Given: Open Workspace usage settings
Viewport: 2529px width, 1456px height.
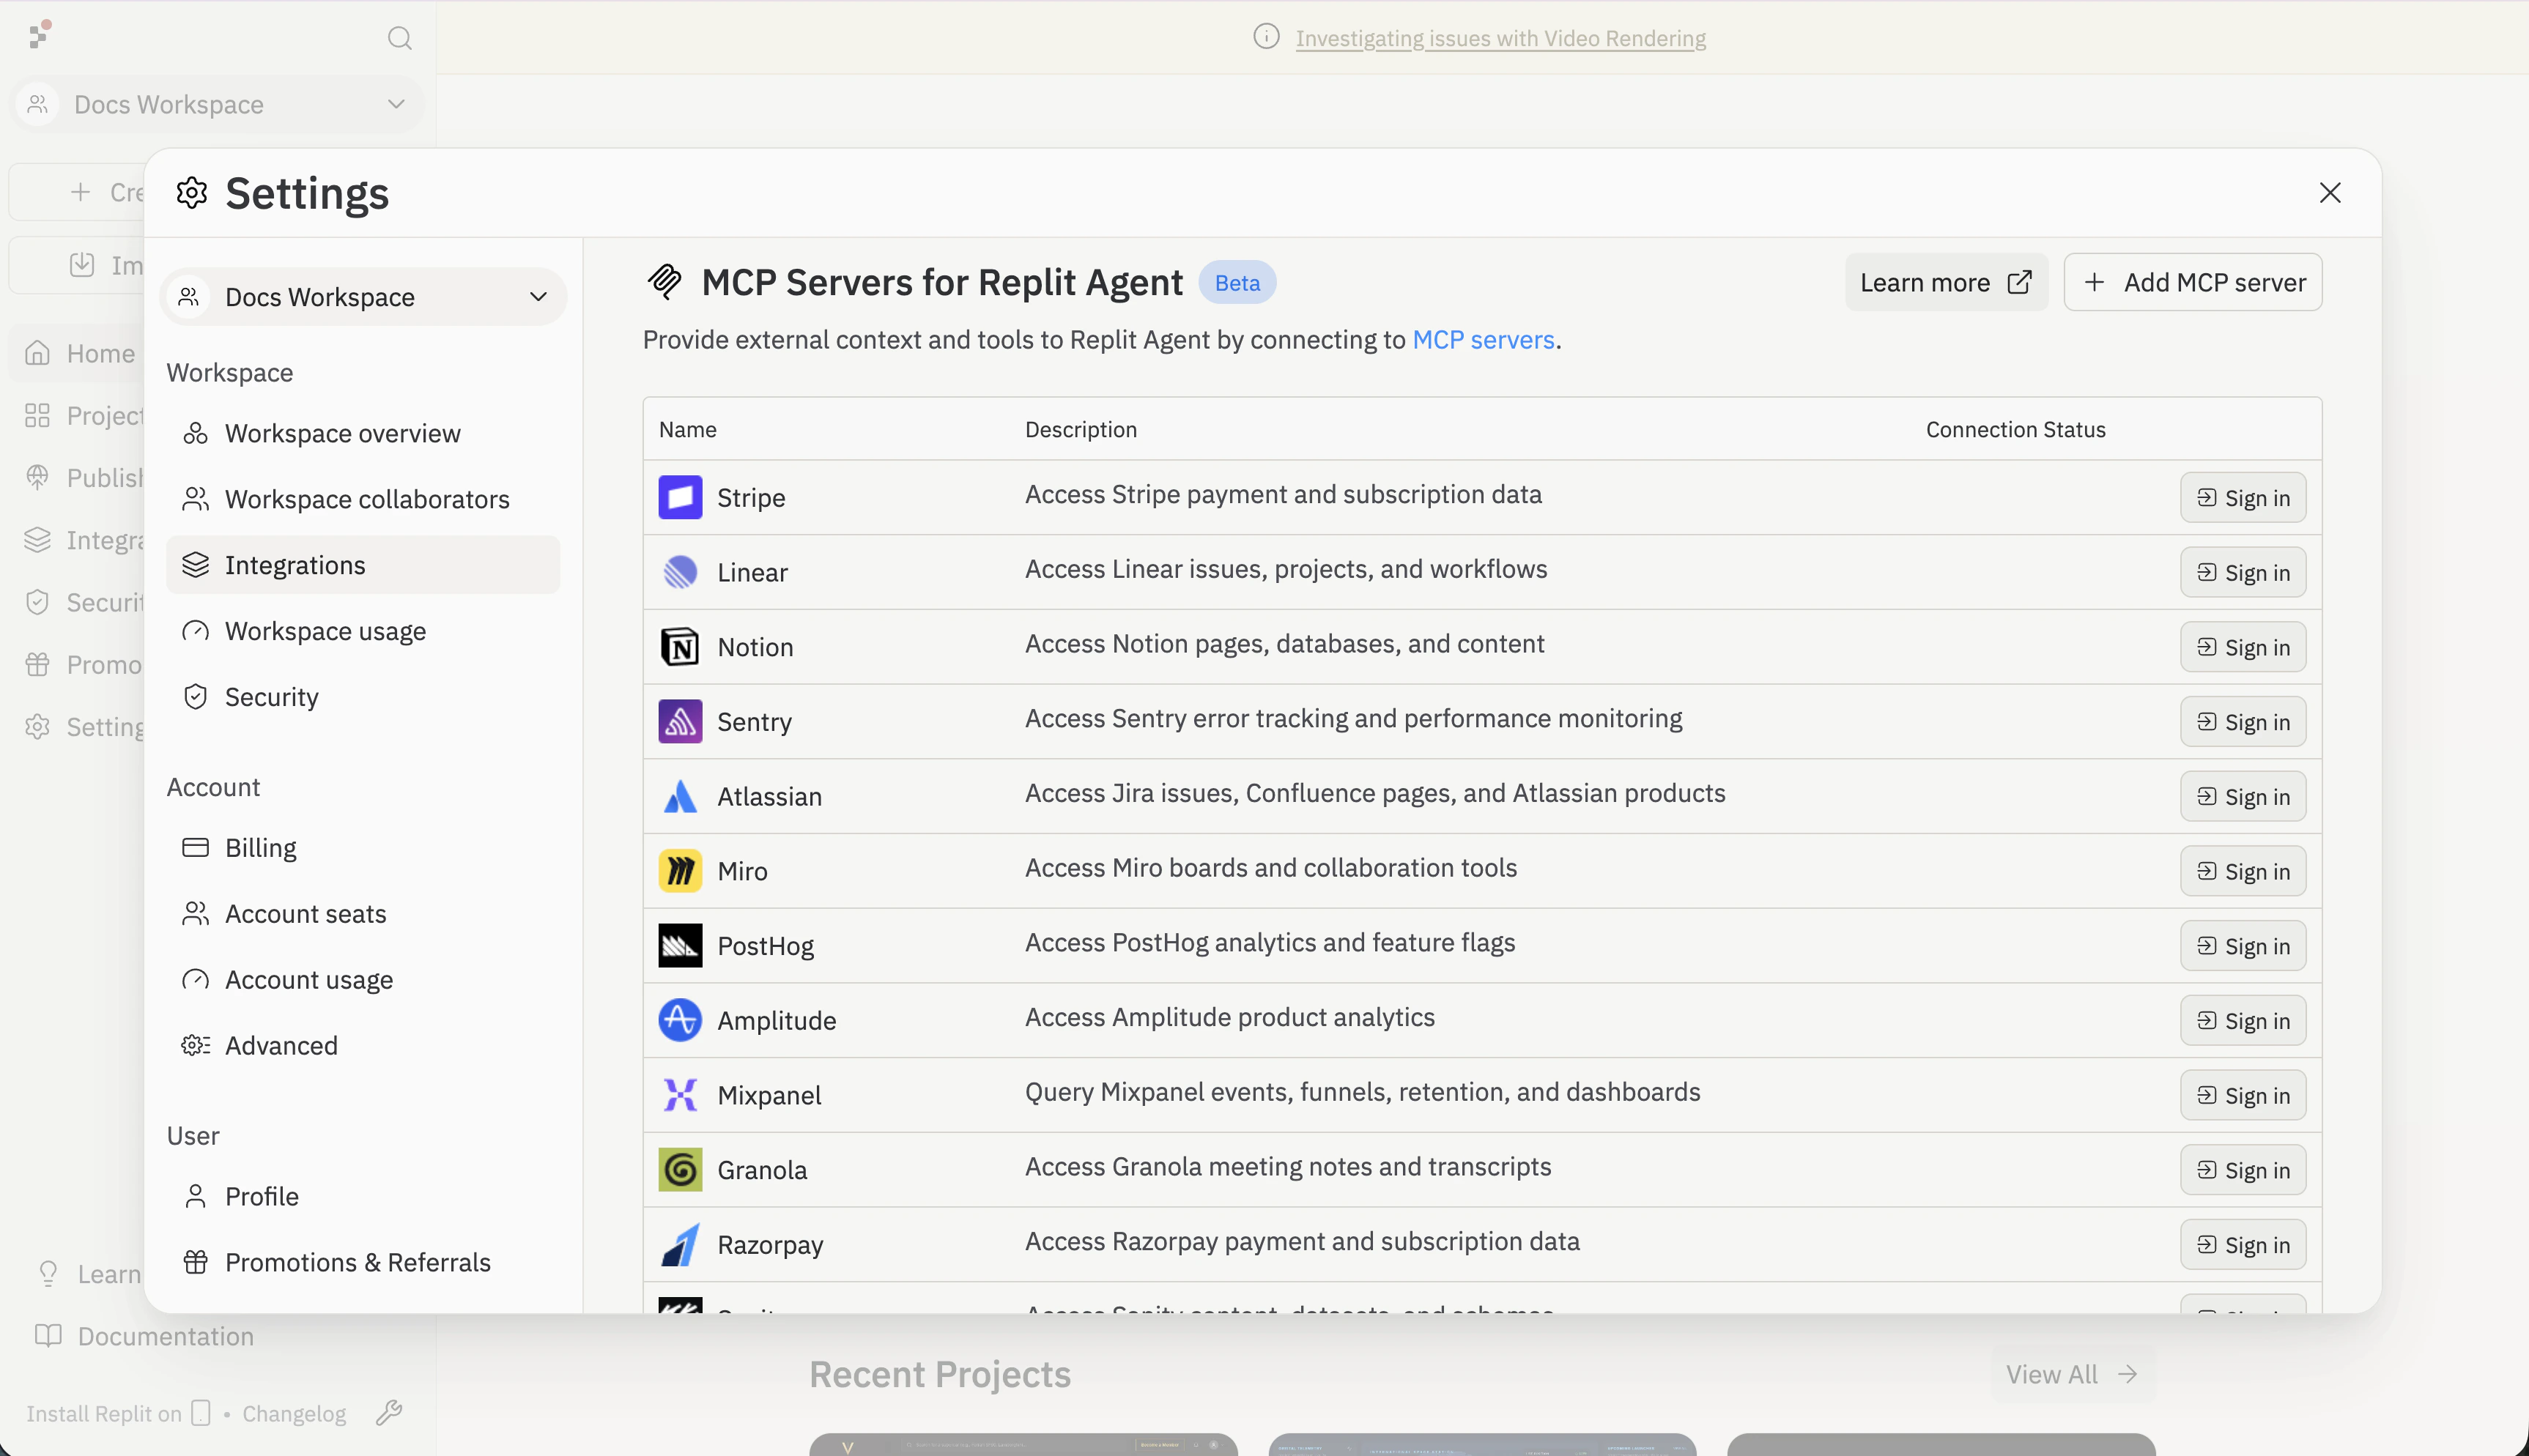Looking at the screenshot, I should pos(363,631).
